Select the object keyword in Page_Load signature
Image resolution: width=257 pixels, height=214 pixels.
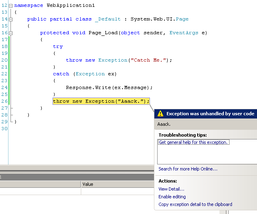point(131,33)
